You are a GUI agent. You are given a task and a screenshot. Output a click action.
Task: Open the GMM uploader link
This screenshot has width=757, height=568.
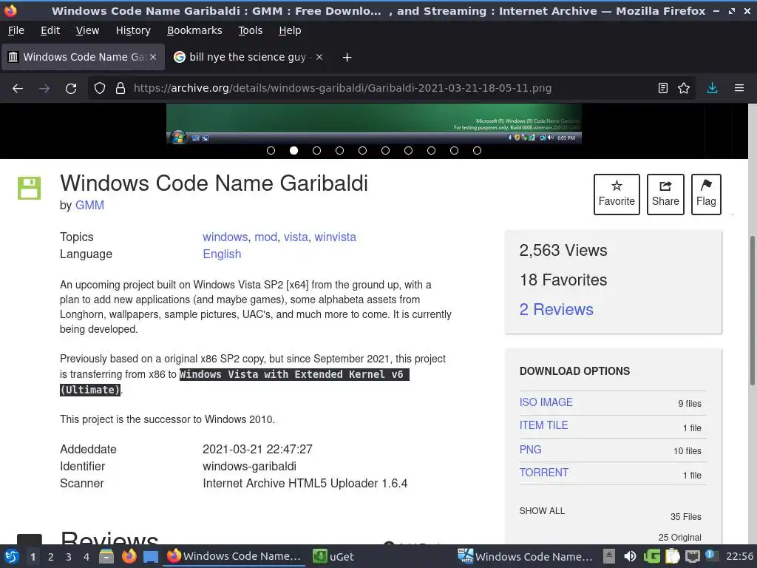89,206
